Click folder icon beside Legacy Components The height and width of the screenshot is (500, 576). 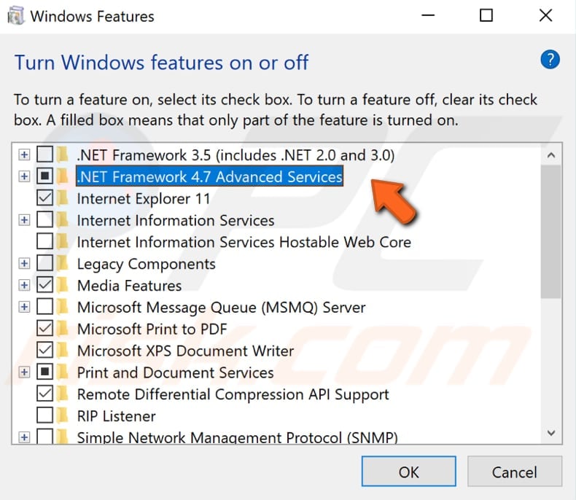point(63,264)
